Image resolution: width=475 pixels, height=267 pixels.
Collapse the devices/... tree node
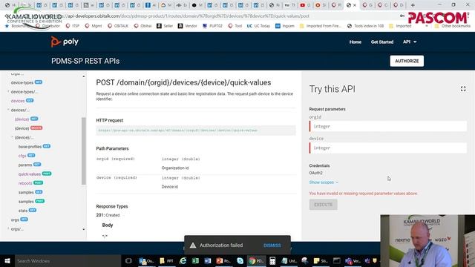(8, 110)
